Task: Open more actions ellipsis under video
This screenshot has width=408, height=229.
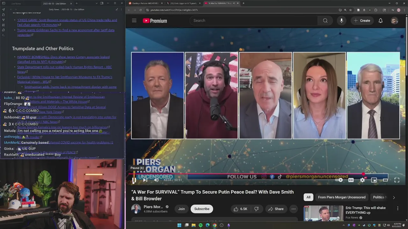Action: (x=294, y=209)
